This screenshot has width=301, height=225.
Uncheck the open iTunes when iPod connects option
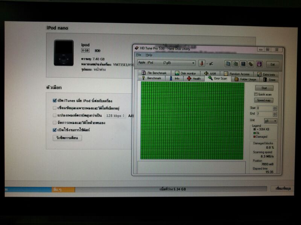click(x=55, y=101)
